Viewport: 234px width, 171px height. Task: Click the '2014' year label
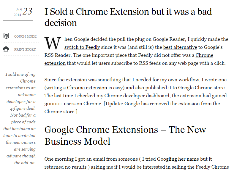(18, 15)
